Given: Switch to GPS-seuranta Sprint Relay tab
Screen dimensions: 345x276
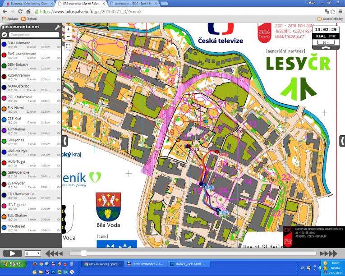Looking at the screenshot, I should point(81,4).
